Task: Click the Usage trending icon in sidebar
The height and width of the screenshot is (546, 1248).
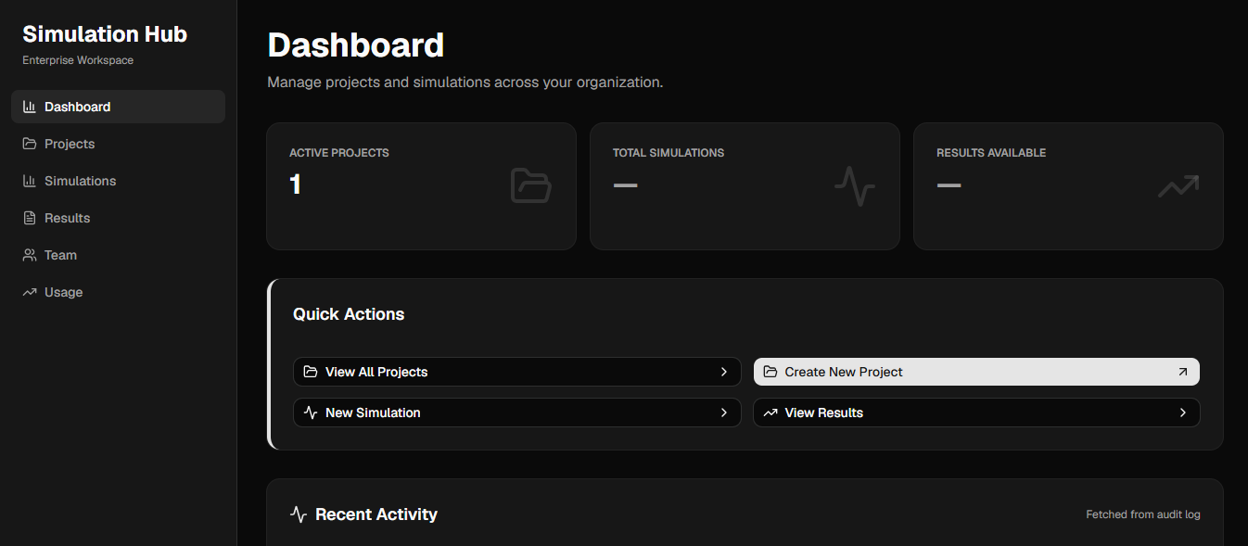Action: 30,292
